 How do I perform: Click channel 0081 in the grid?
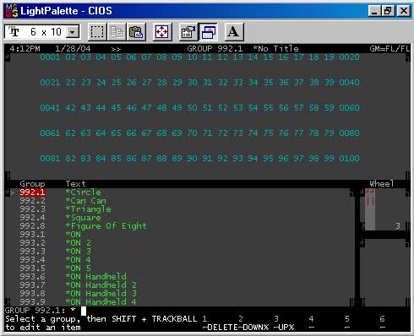click(x=50, y=159)
